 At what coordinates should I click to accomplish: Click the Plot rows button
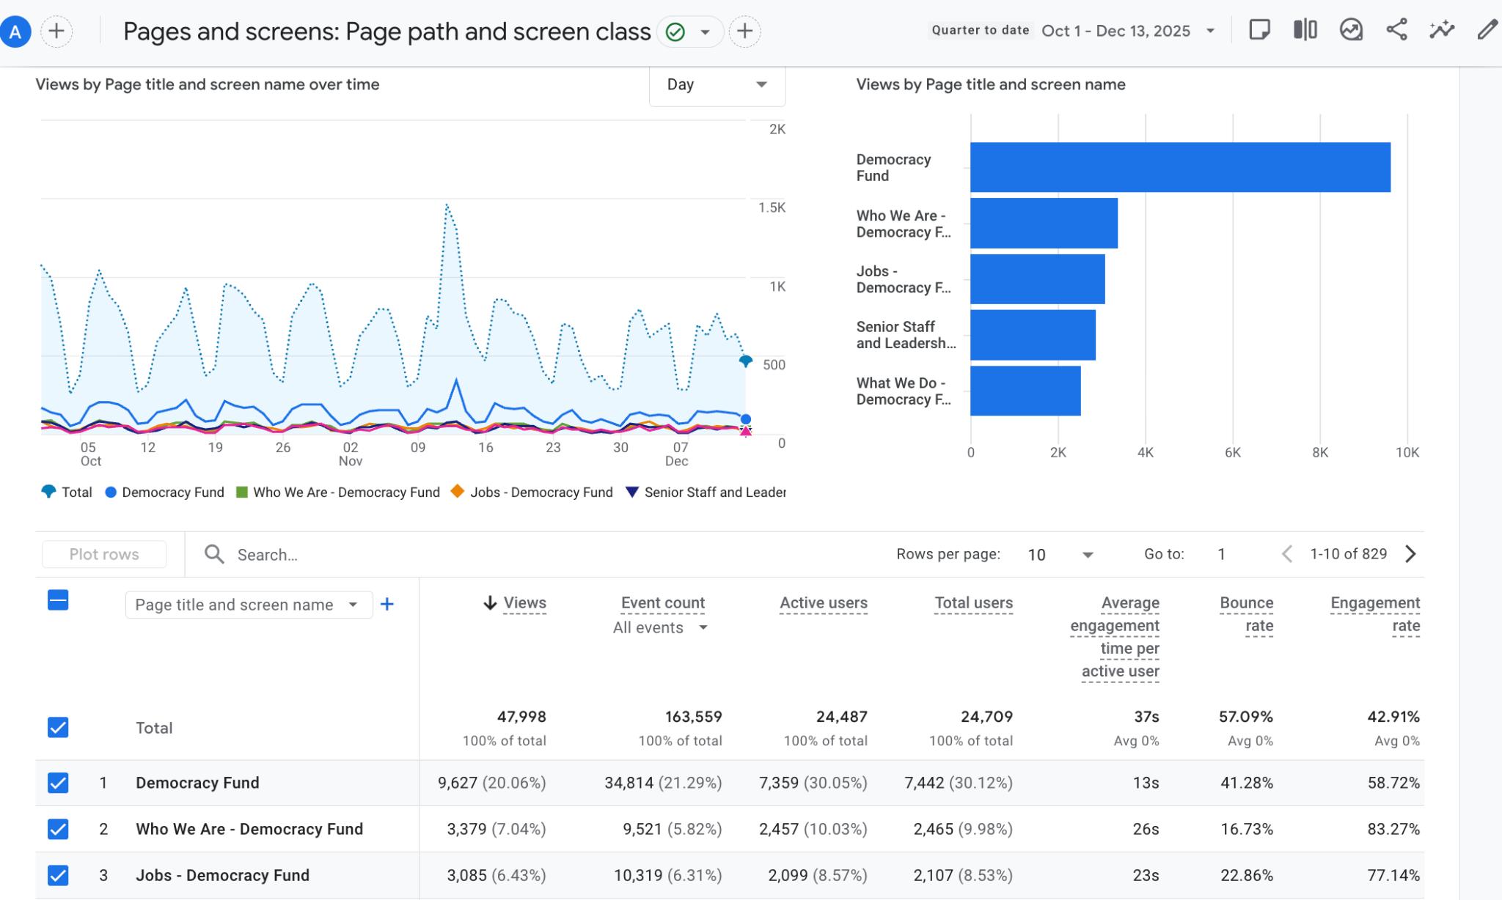104,554
